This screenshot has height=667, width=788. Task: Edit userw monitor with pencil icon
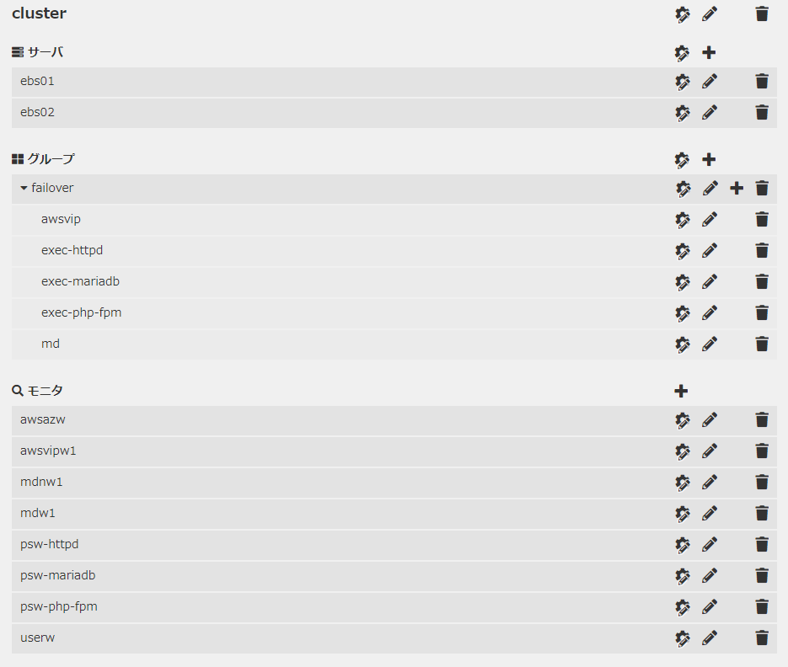pos(710,638)
